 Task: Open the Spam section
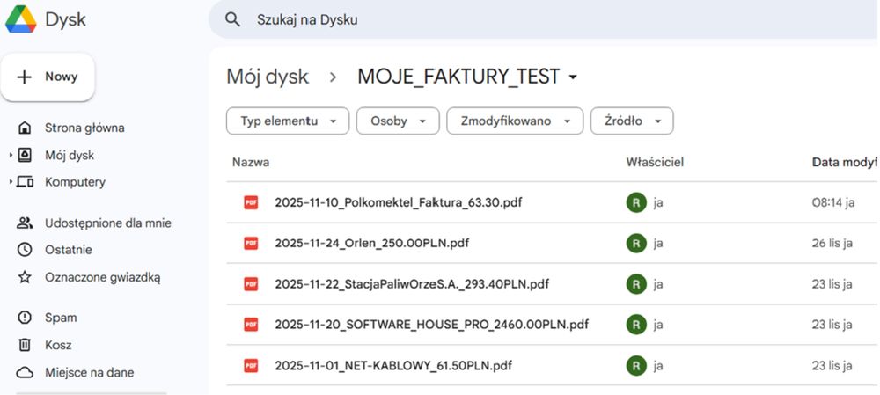[x=61, y=318]
